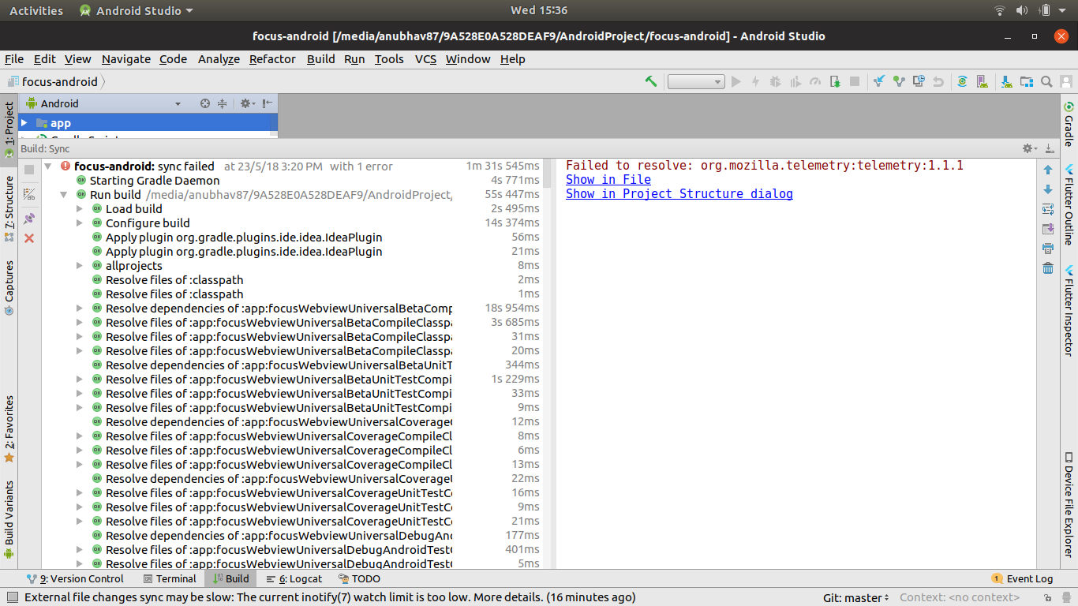This screenshot has height=606, width=1078.
Task: Open the SDK Manager
Action: tap(1006, 81)
